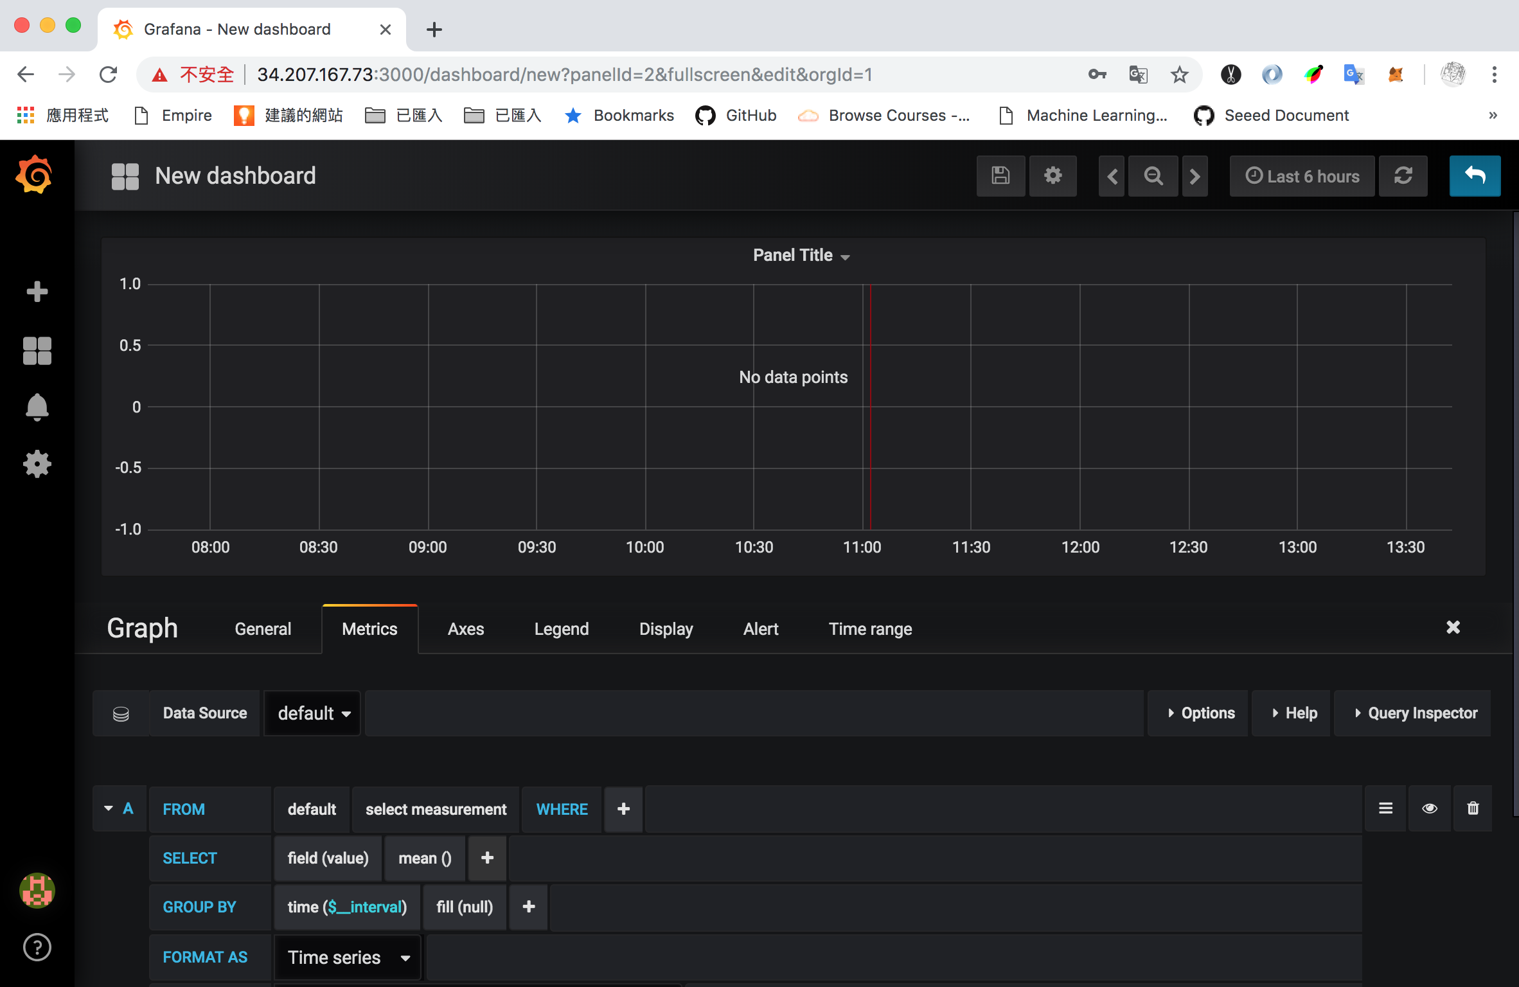Image resolution: width=1519 pixels, height=987 pixels.
Task: Switch to the Axes tab
Action: tap(466, 628)
